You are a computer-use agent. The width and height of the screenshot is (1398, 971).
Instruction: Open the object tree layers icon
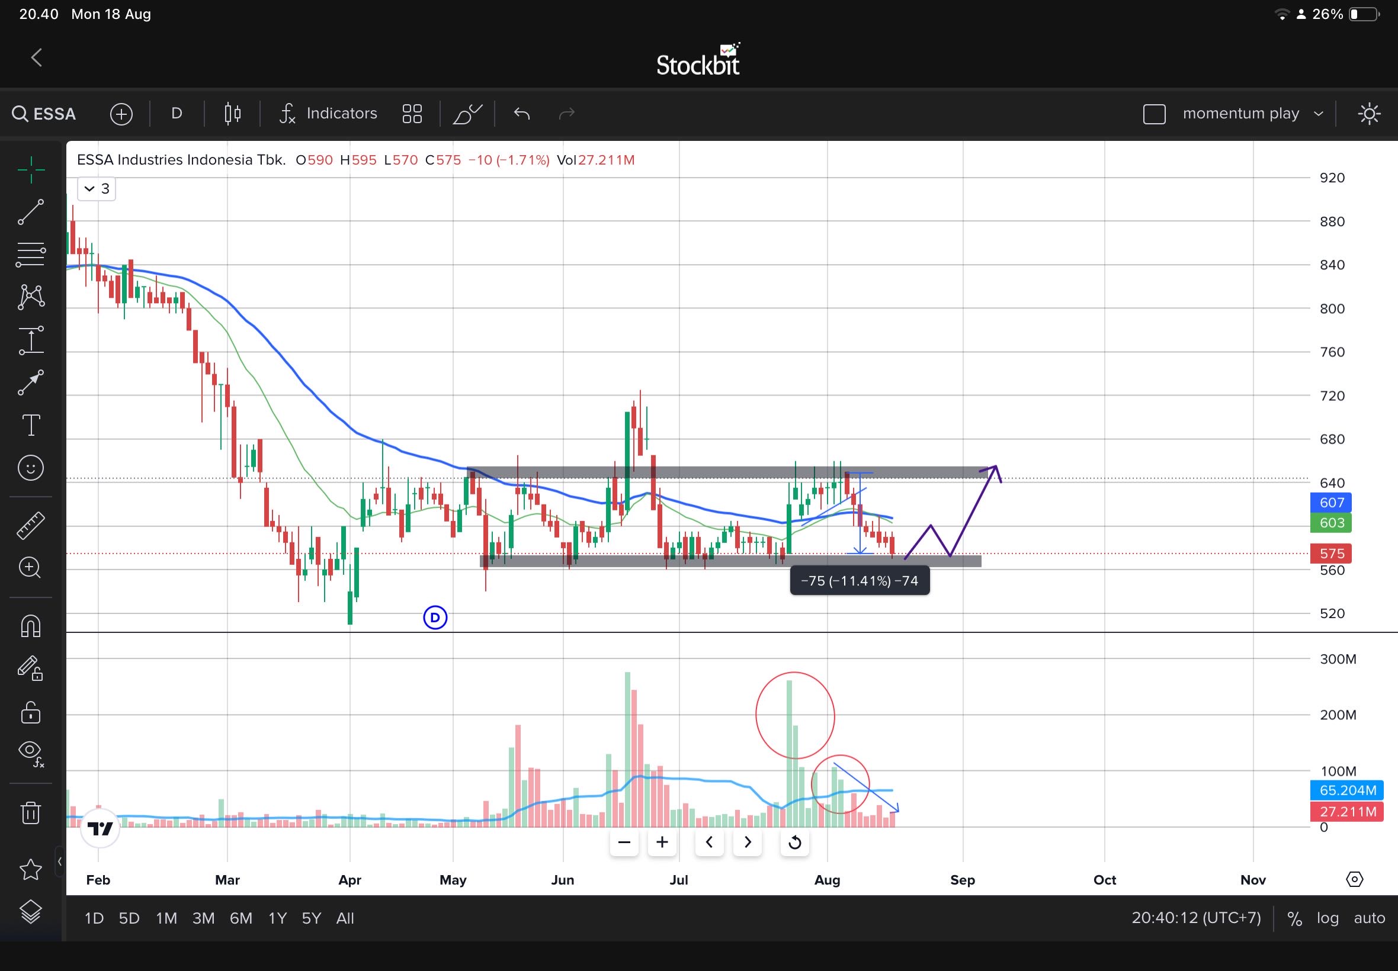pyautogui.click(x=30, y=911)
